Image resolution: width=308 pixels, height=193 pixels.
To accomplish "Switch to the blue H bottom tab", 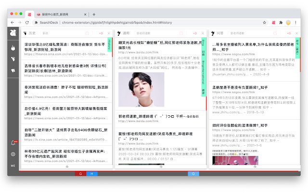I will point(92,174).
